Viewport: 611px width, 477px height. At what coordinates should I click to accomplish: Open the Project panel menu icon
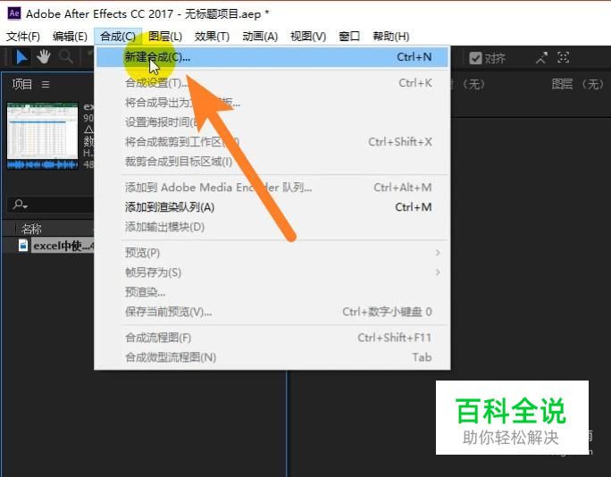coord(46,84)
